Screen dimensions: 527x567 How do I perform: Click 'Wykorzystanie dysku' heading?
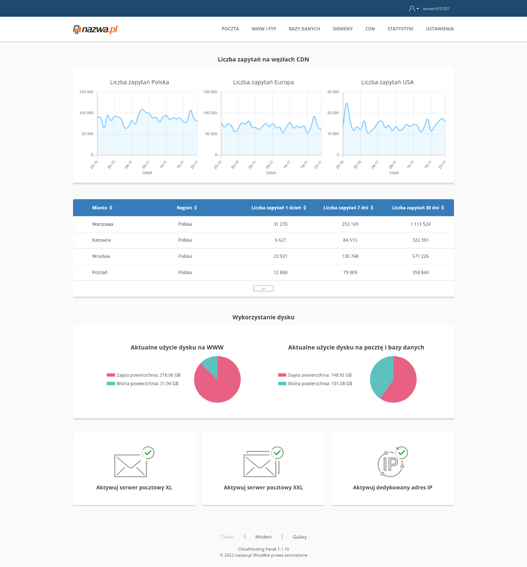[263, 317]
